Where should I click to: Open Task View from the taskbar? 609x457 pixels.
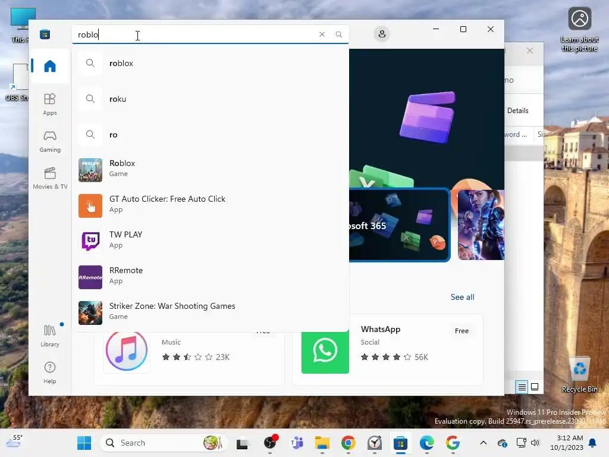point(243,443)
